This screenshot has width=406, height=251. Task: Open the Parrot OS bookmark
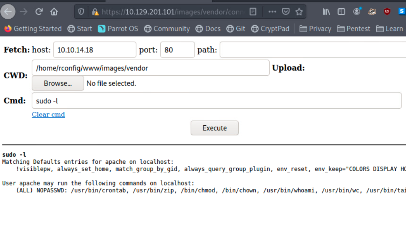(118, 29)
